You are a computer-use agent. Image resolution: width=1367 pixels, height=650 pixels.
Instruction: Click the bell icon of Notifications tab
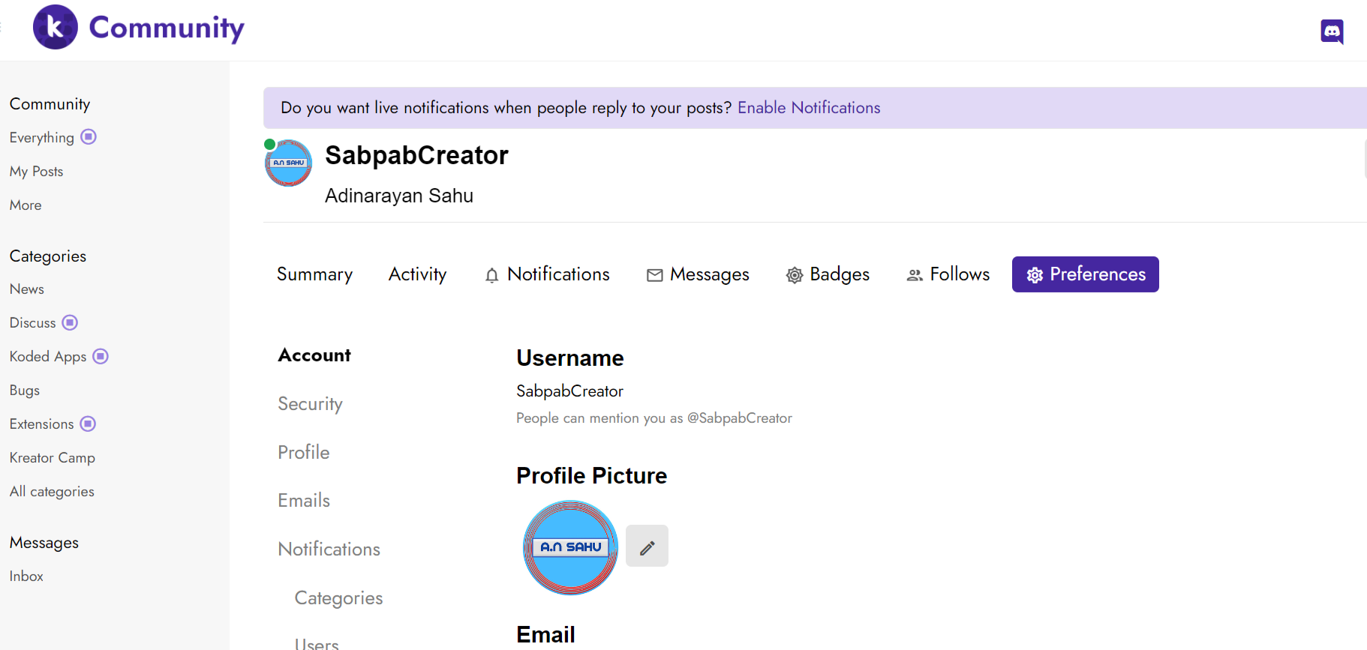[x=491, y=275]
